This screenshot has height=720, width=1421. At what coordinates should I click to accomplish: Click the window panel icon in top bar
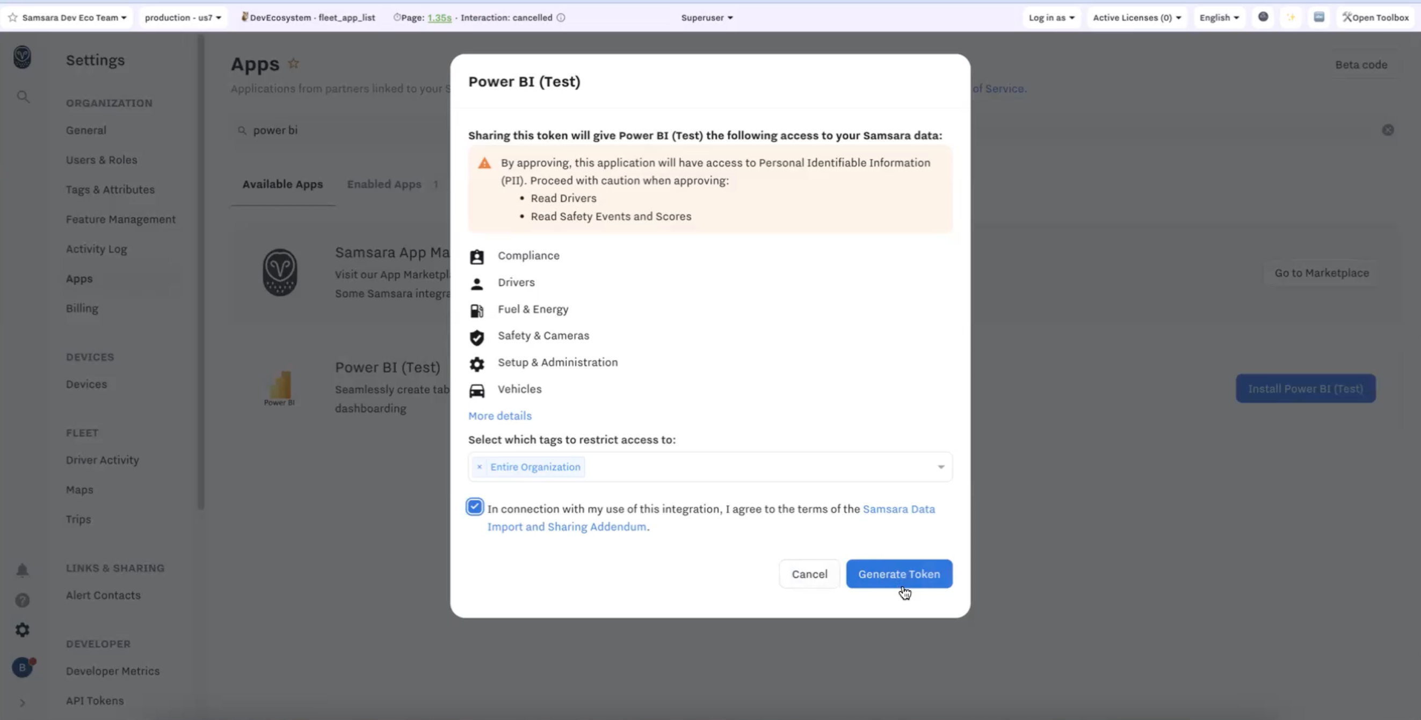pyautogui.click(x=1319, y=17)
